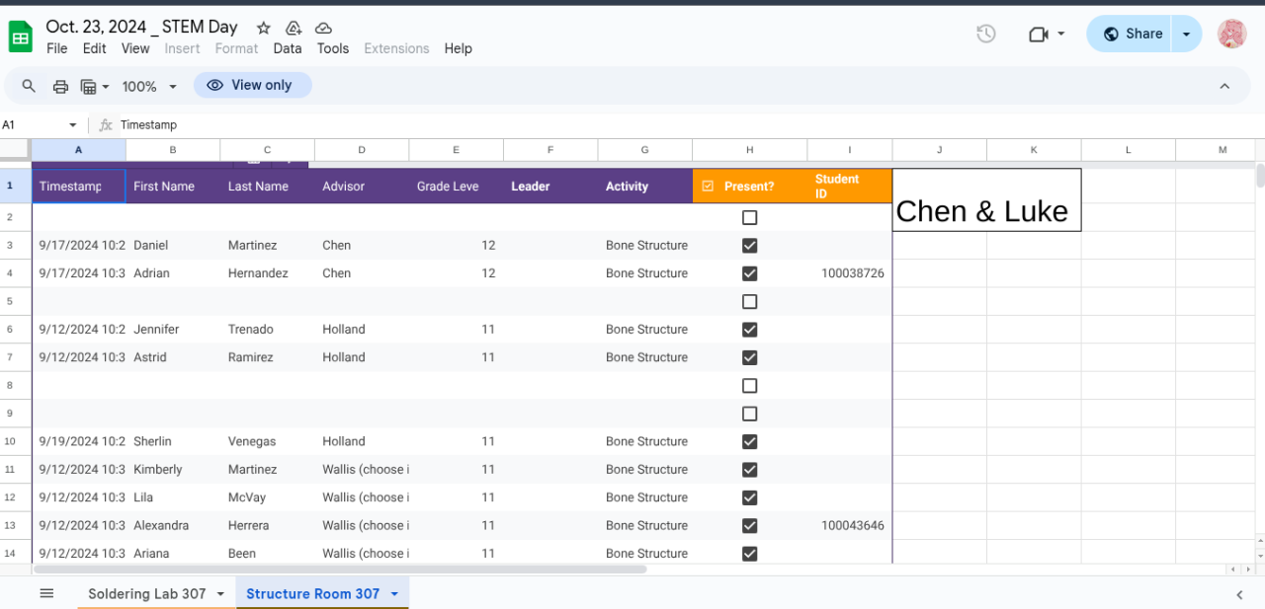Select student ID cell 100038726

pos(850,273)
